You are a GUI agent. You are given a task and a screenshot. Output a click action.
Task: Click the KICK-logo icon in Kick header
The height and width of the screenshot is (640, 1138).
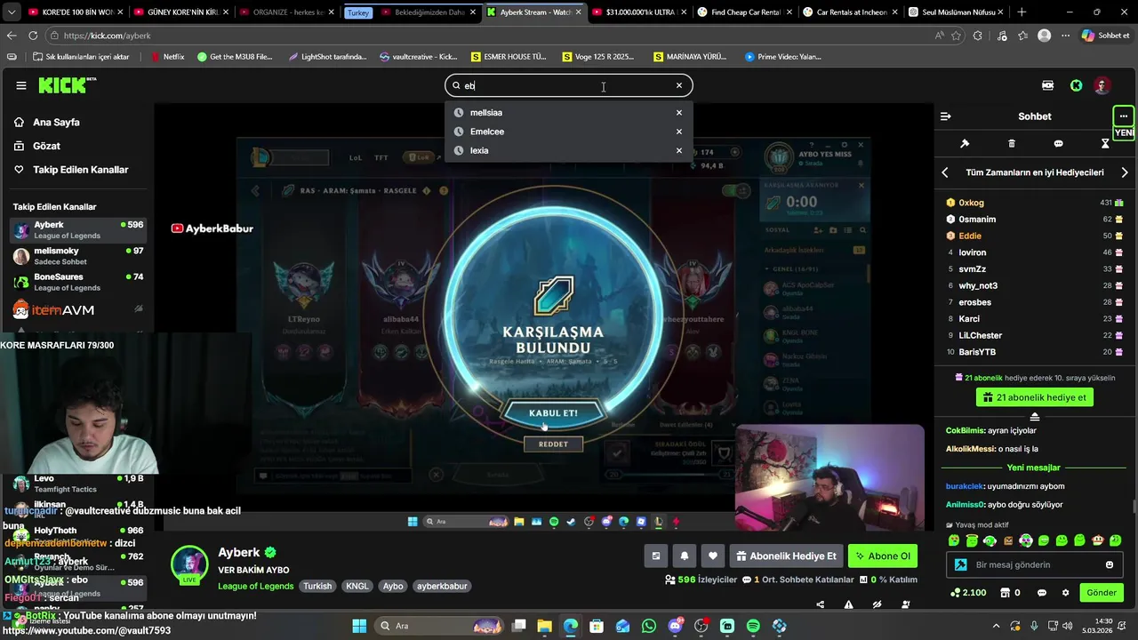point(1048,85)
